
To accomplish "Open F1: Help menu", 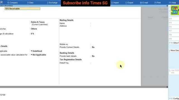I will [x=173, y=2].
